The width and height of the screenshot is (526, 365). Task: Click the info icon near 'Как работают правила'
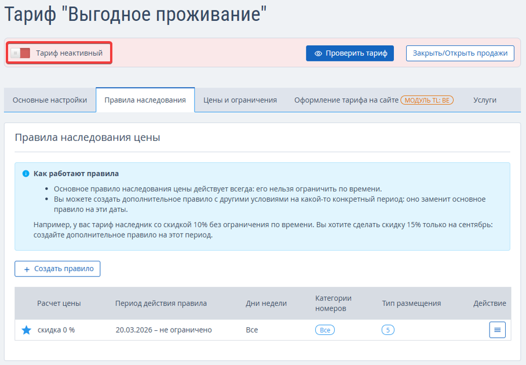coord(25,173)
